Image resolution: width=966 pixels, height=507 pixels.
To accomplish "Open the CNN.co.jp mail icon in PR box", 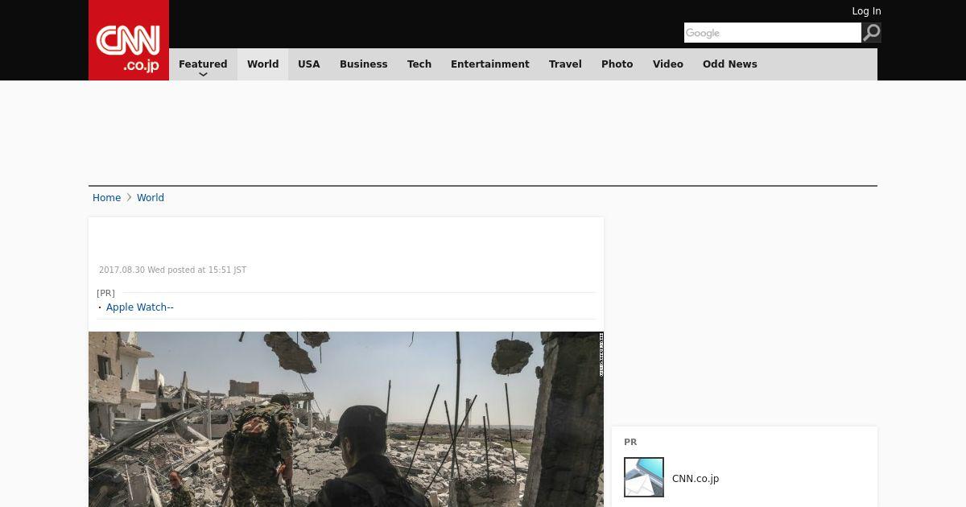I will coord(644,477).
